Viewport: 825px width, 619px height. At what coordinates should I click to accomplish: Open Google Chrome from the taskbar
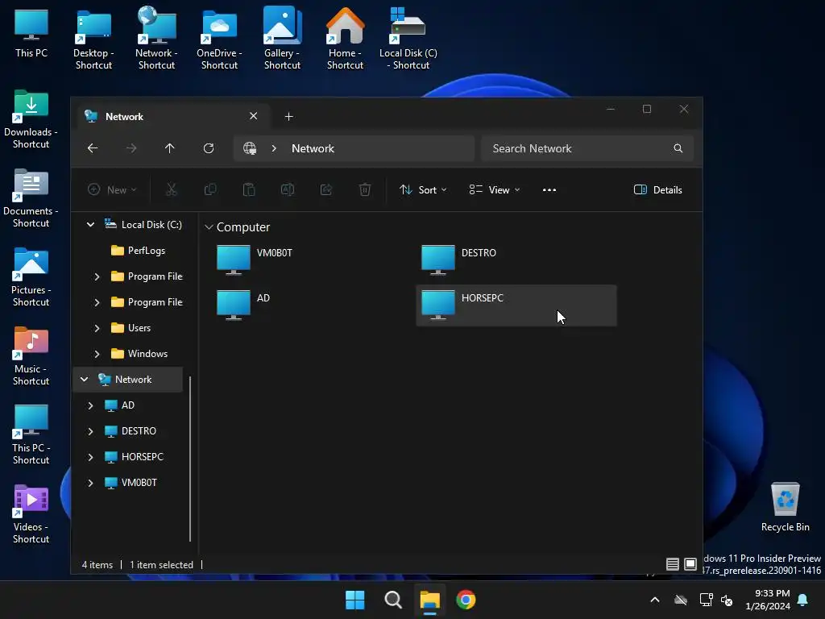(x=466, y=600)
